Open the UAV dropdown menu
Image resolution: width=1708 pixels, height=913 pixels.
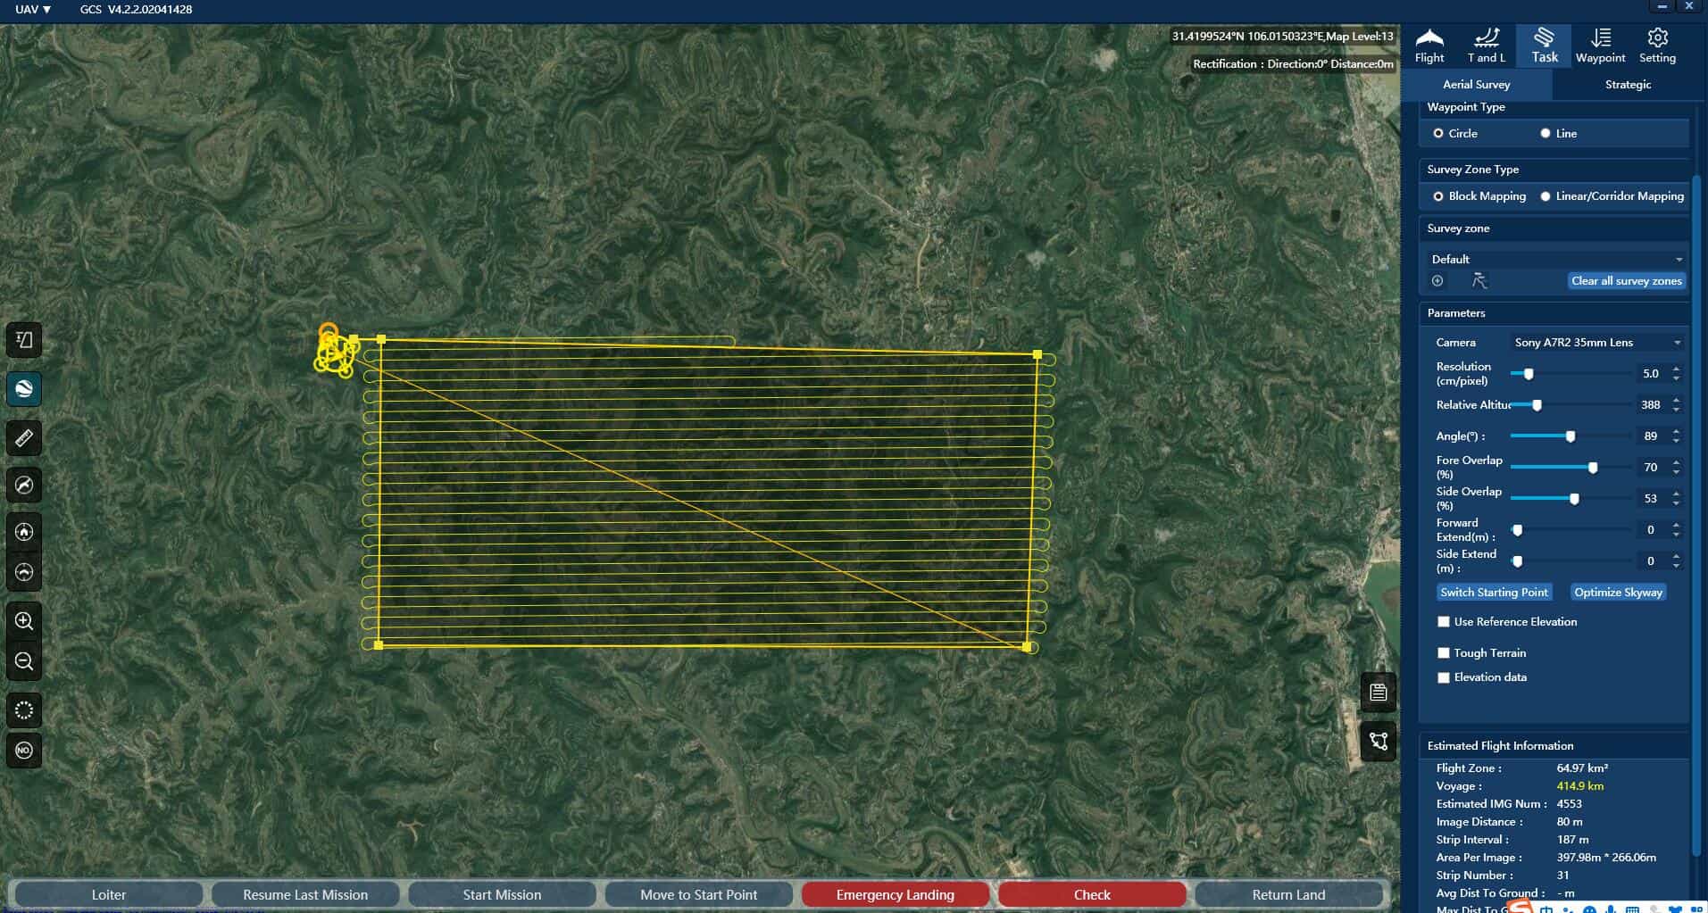click(33, 10)
